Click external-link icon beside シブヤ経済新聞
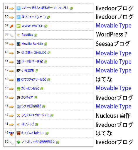The image size is (138, 150). (x=44, y=107)
